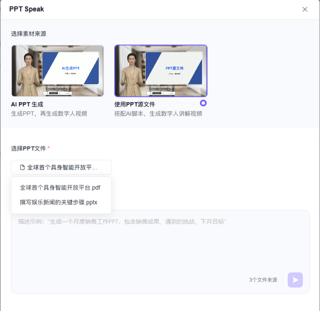Click the purple send arrow button

click(295, 280)
